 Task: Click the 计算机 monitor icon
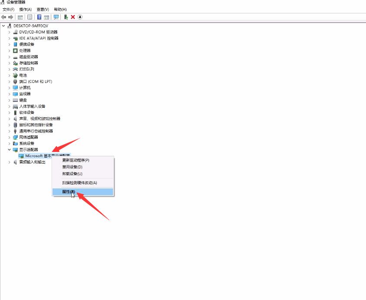(15, 88)
